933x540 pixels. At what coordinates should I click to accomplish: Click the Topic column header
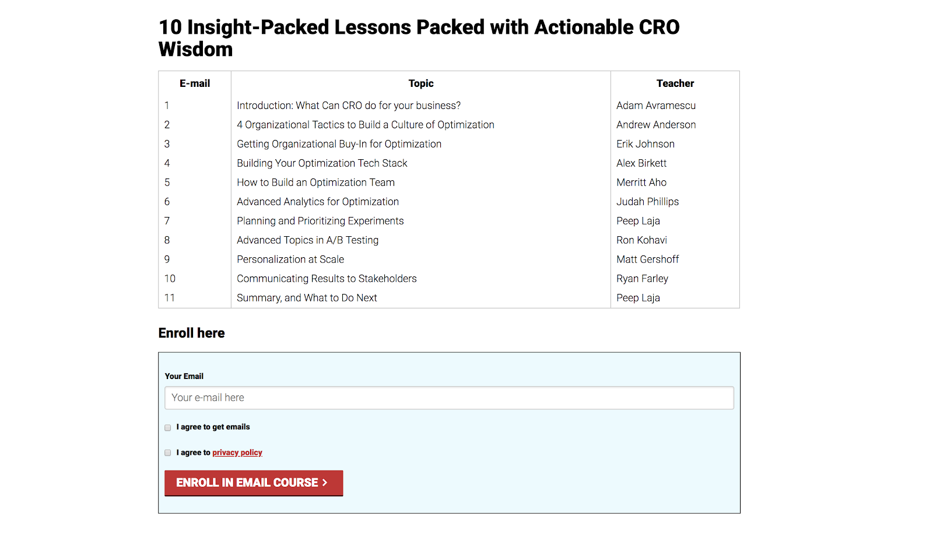420,83
